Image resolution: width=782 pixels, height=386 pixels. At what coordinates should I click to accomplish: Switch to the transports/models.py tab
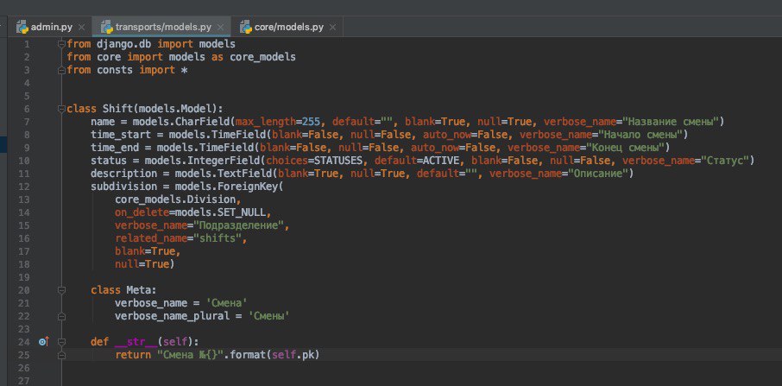[162, 27]
